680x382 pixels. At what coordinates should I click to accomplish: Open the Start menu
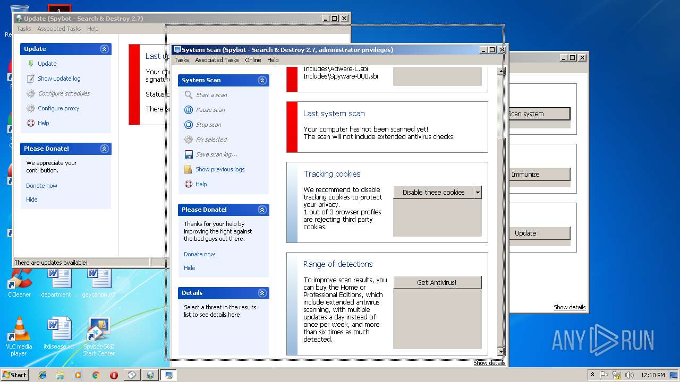14,375
